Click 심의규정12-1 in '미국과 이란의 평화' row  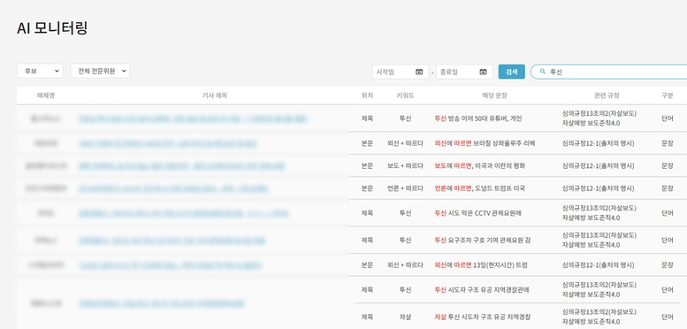pyautogui.click(x=598, y=165)
